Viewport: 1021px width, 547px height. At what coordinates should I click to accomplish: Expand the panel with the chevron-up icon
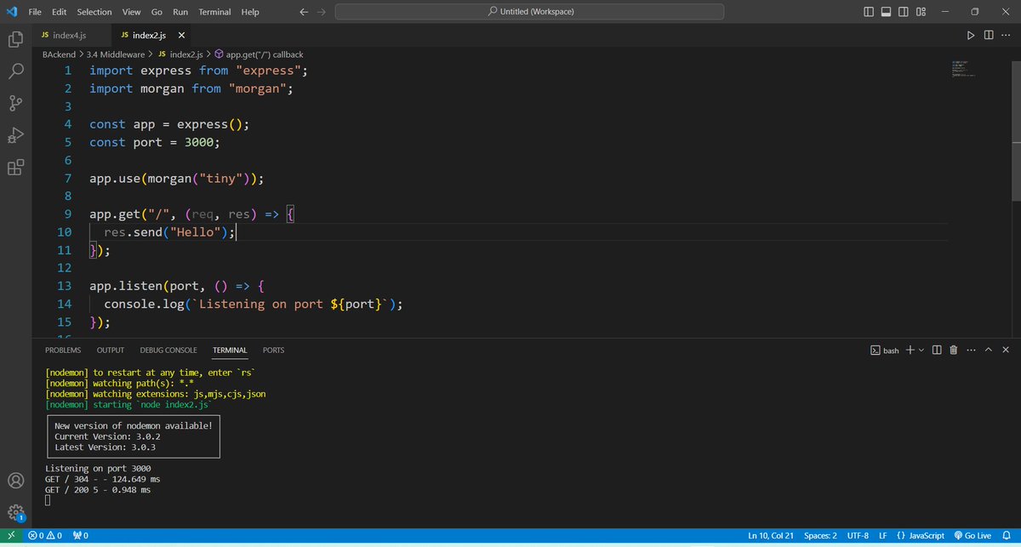click(x=988, y=350)
